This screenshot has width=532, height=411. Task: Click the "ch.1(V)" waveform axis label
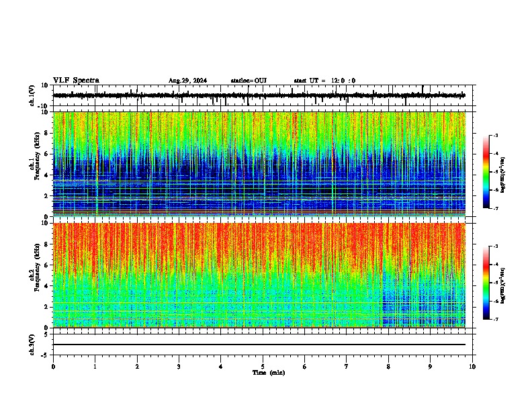pos(32,95)
